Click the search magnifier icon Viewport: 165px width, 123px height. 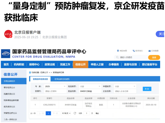click(x=117, y=58)
